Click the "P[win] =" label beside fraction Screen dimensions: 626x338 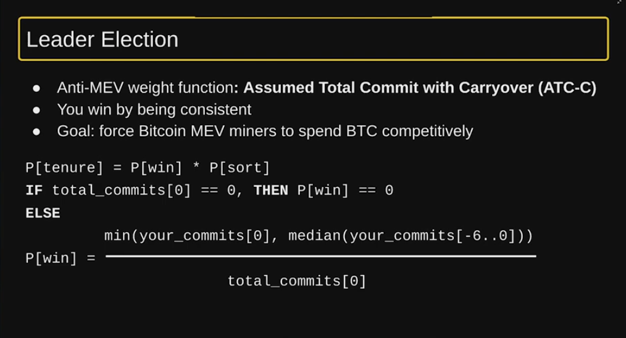[61, 258]
